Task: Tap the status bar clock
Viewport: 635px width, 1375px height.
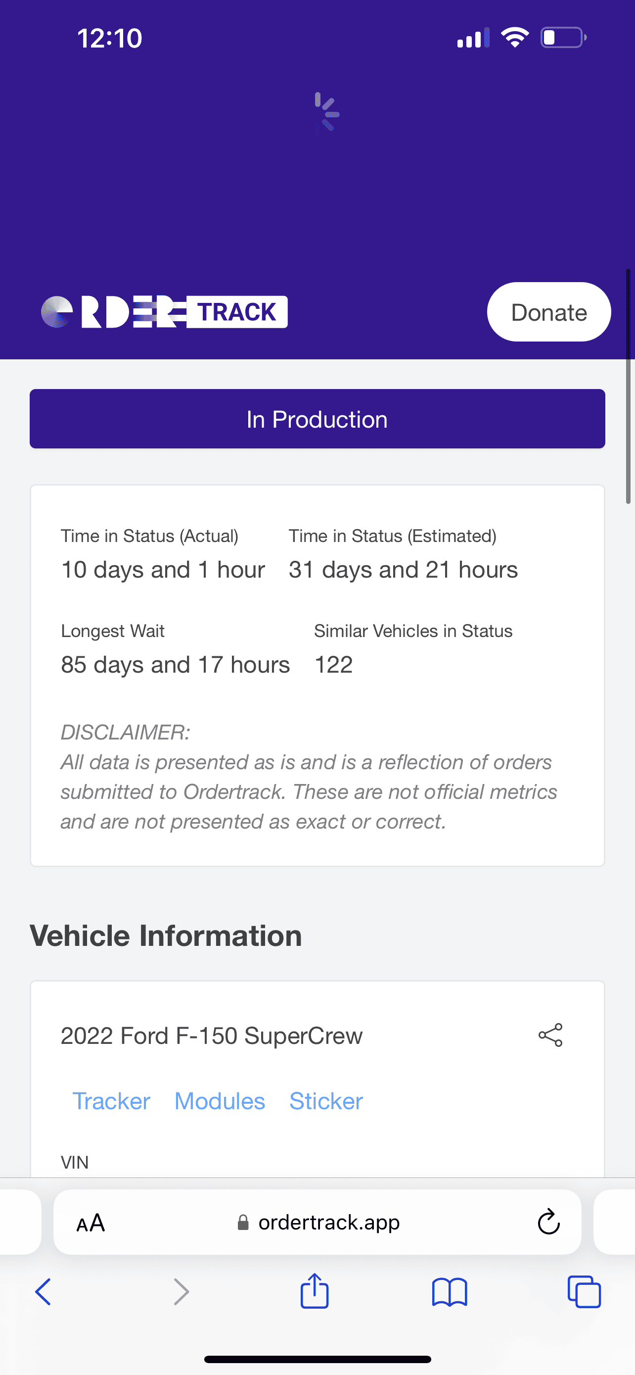Action: click(x=110, y=39)
